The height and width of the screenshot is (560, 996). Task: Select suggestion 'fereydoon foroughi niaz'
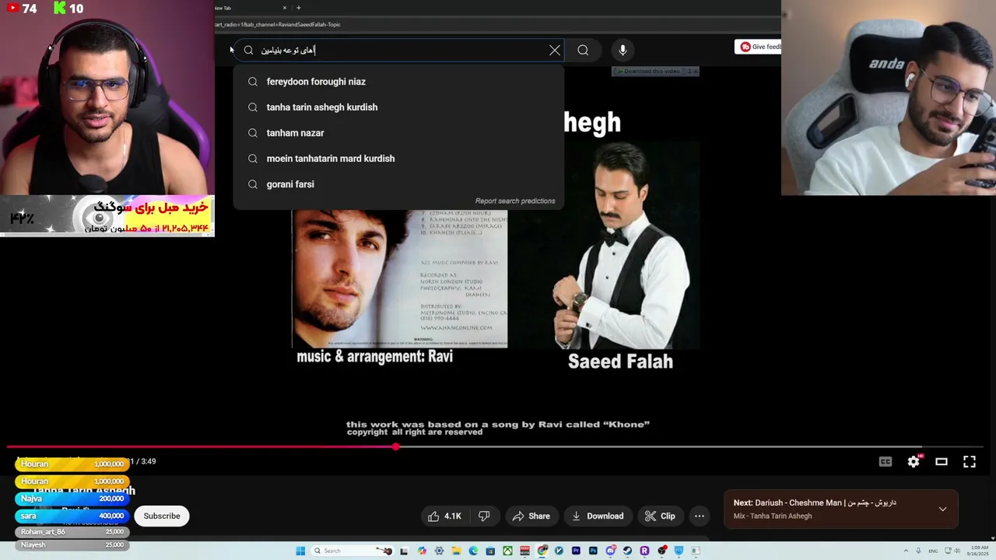pos(398,82)
